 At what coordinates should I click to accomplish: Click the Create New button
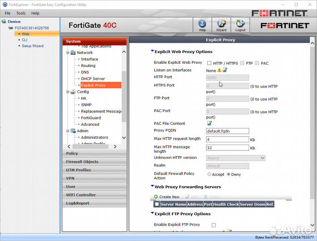click(167, 196)
